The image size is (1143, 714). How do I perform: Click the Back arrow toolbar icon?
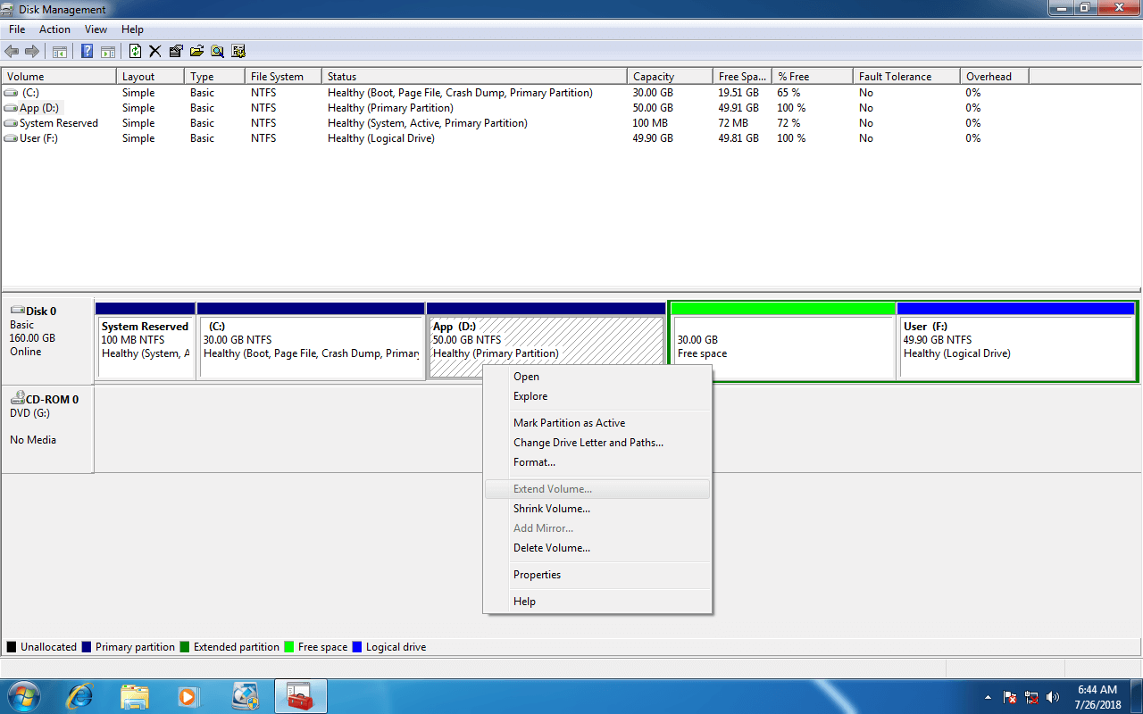click(x=12, y=52)
